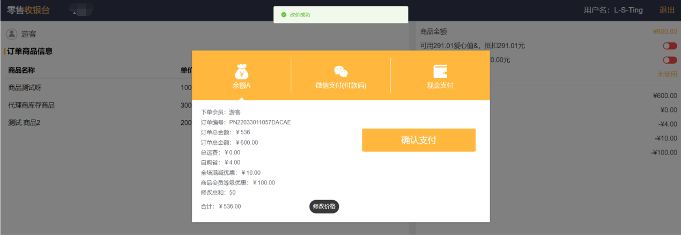This screenshot has height=235, width=681.
Task: Click the 自购省 ¥4.00 line
Action: pyautogui.click(x=221, y=162)
